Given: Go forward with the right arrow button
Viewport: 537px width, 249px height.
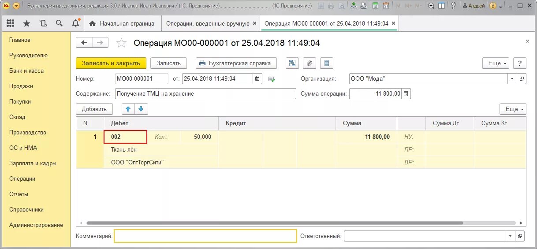Looking at the screenshot, I should tap(100, 43).
